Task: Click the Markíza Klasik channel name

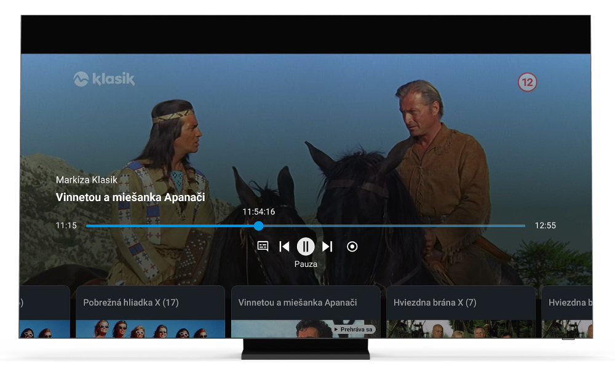Action: (x=87, y=180)
